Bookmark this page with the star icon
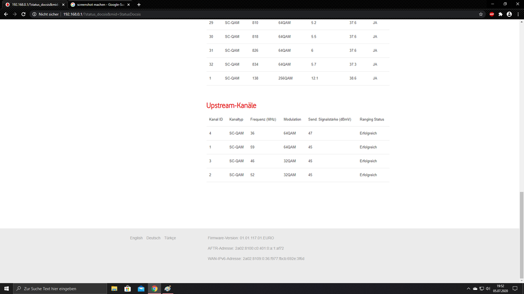Screen dimensions: 524x294 (x=481, y=14)
